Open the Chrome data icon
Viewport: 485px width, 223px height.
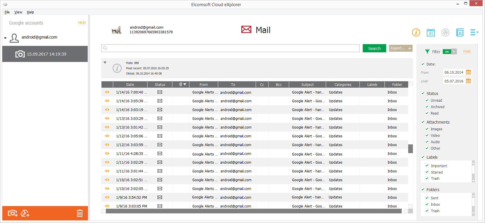(x=445, y=32)
